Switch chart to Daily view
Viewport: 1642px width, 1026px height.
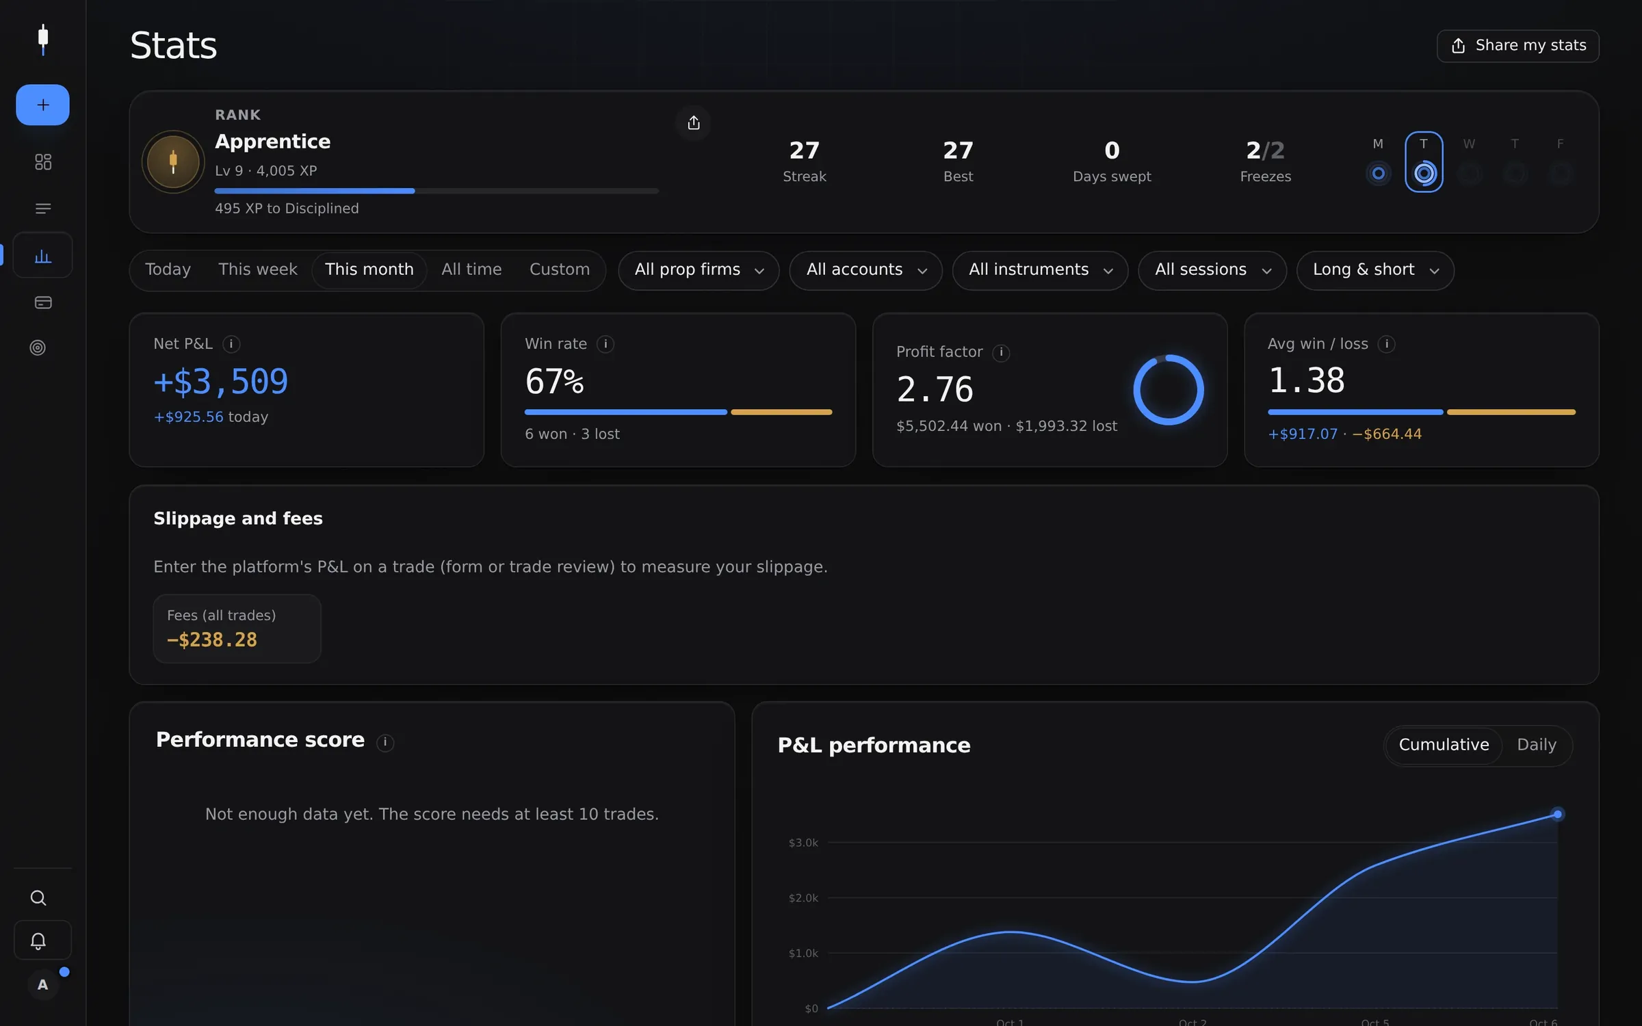click(1537, 746)
